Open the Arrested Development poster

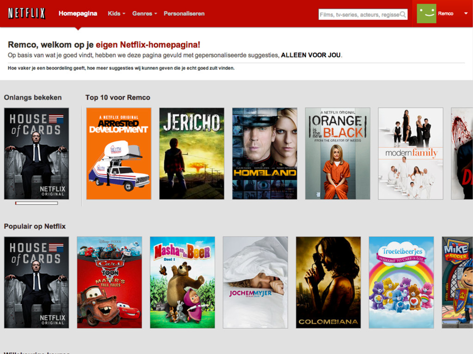[119, 153]
